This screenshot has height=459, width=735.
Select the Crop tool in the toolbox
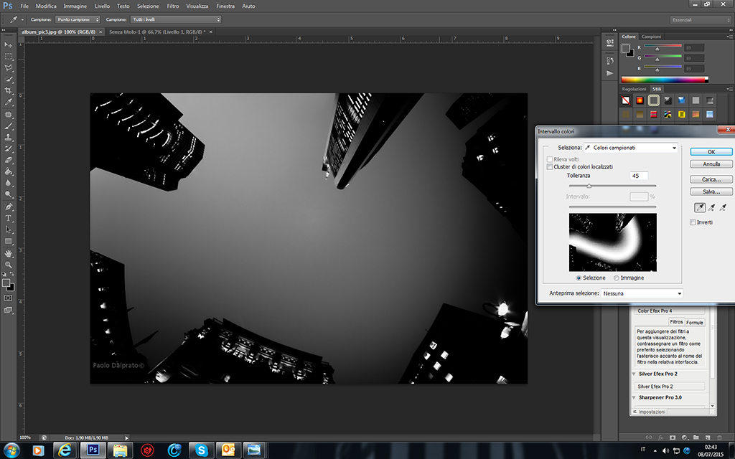point(9,90)
